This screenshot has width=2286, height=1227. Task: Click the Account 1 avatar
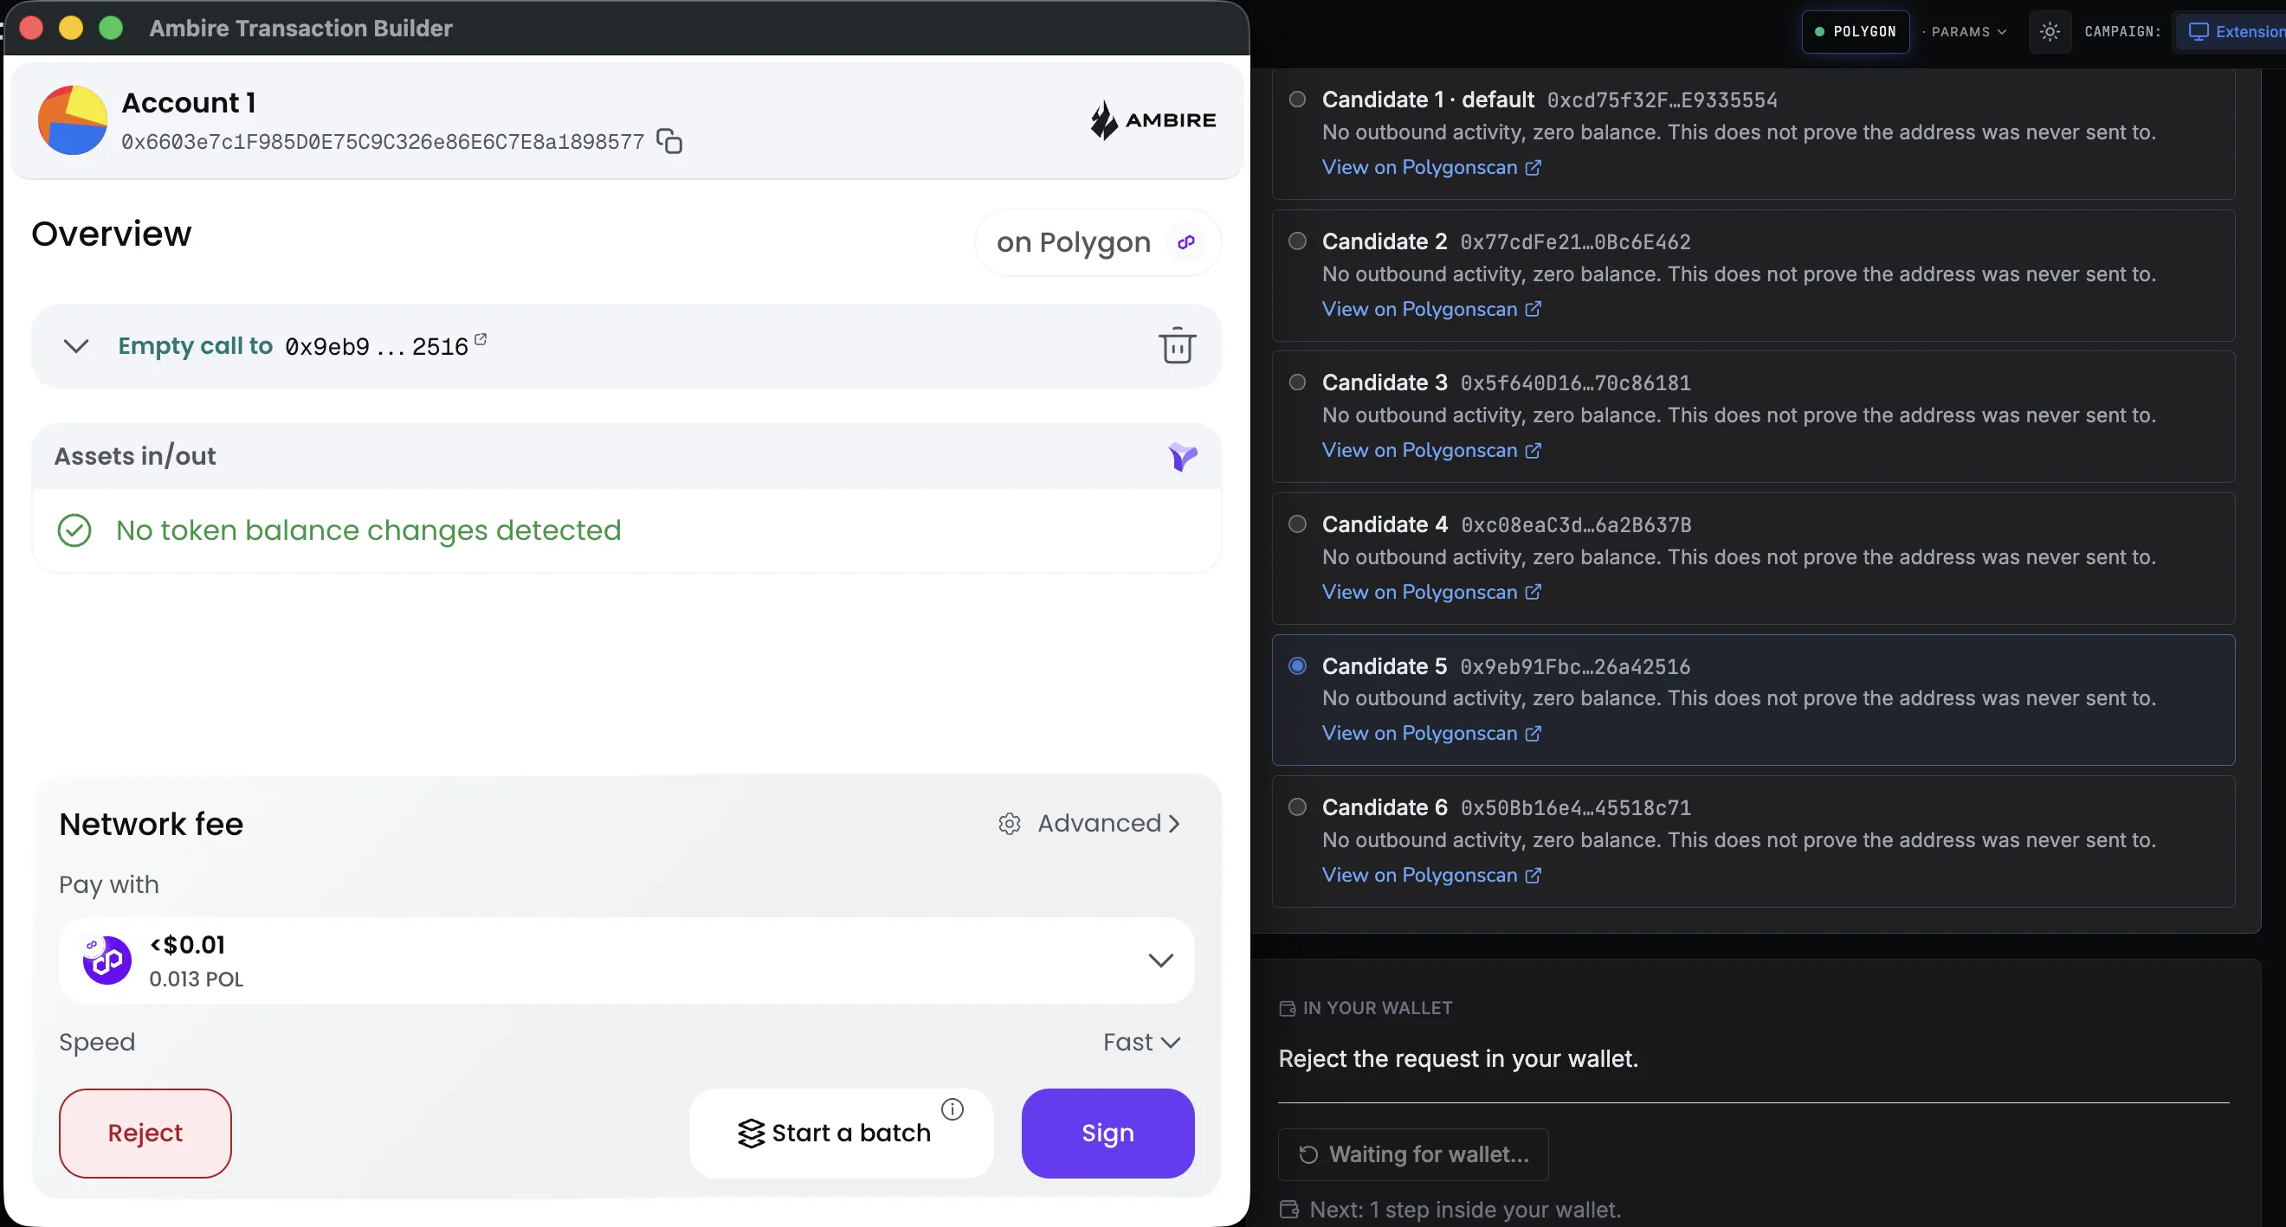(x=73, y=120)
